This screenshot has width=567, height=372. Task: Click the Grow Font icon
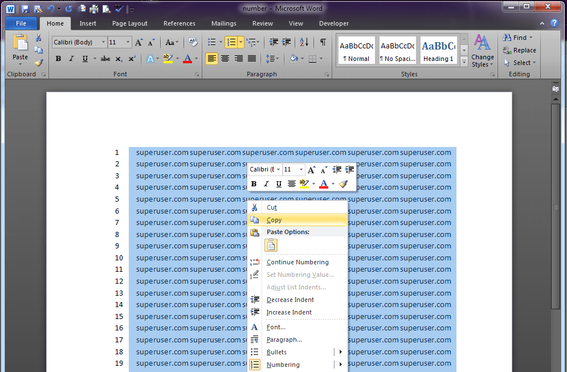pyautogui.click(x=138, y=42)
